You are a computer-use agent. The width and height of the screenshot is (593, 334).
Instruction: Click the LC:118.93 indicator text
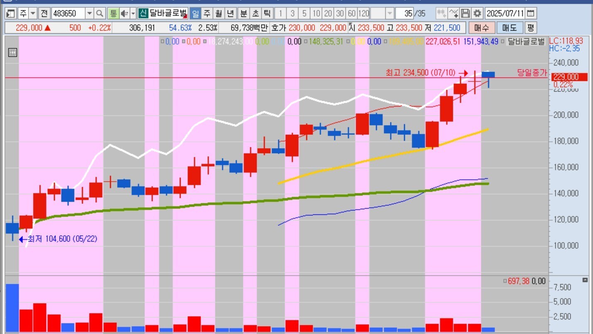[566, 41]
